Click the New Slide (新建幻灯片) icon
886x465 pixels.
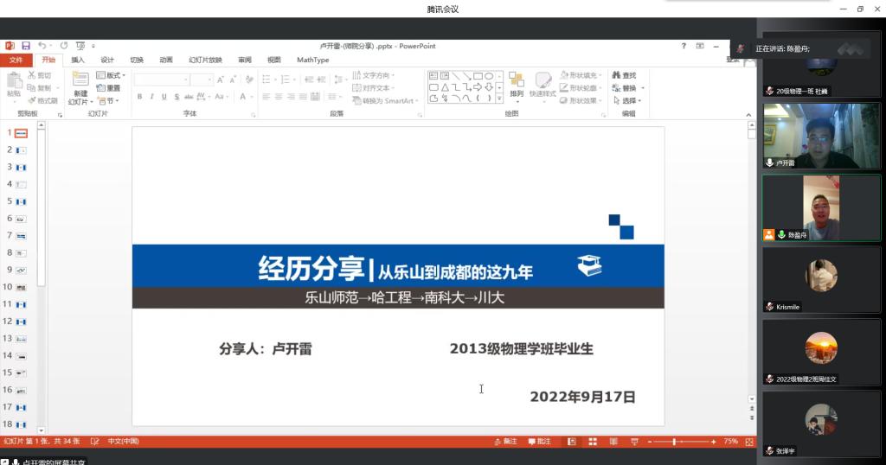tap(80, 81)
